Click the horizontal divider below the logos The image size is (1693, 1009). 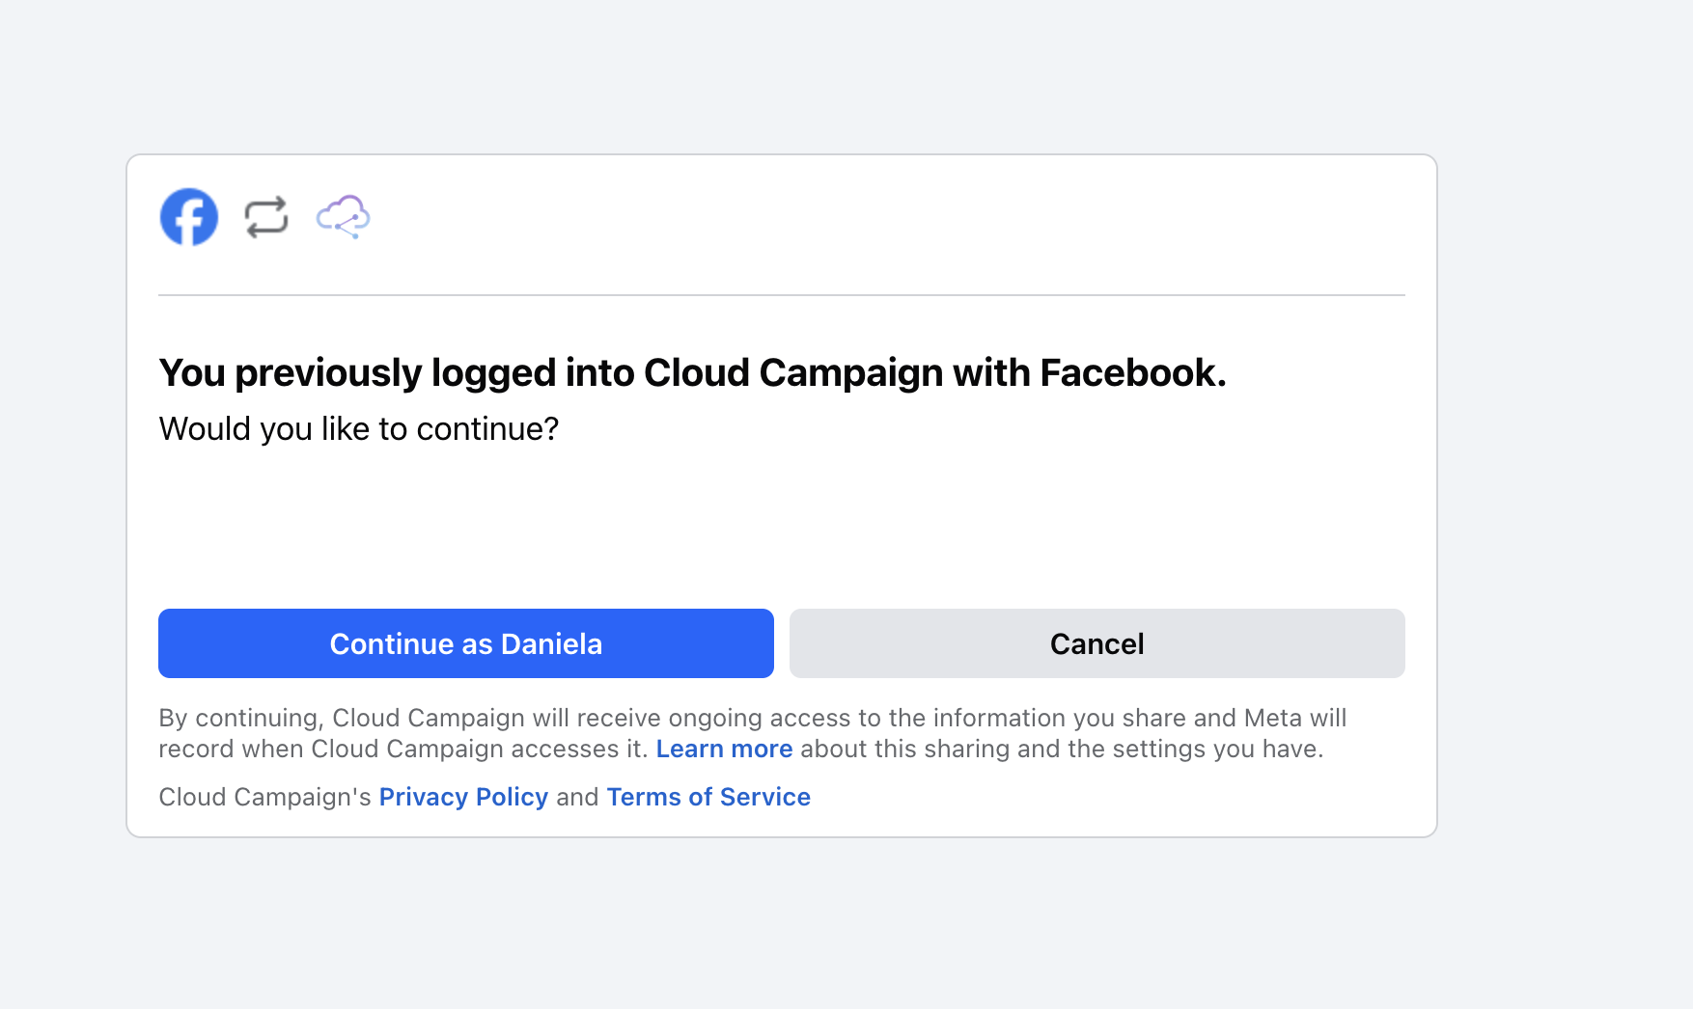782,295
